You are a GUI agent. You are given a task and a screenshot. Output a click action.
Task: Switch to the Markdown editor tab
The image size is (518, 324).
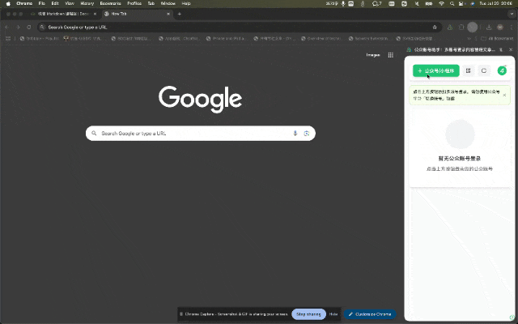coord(63,14)
